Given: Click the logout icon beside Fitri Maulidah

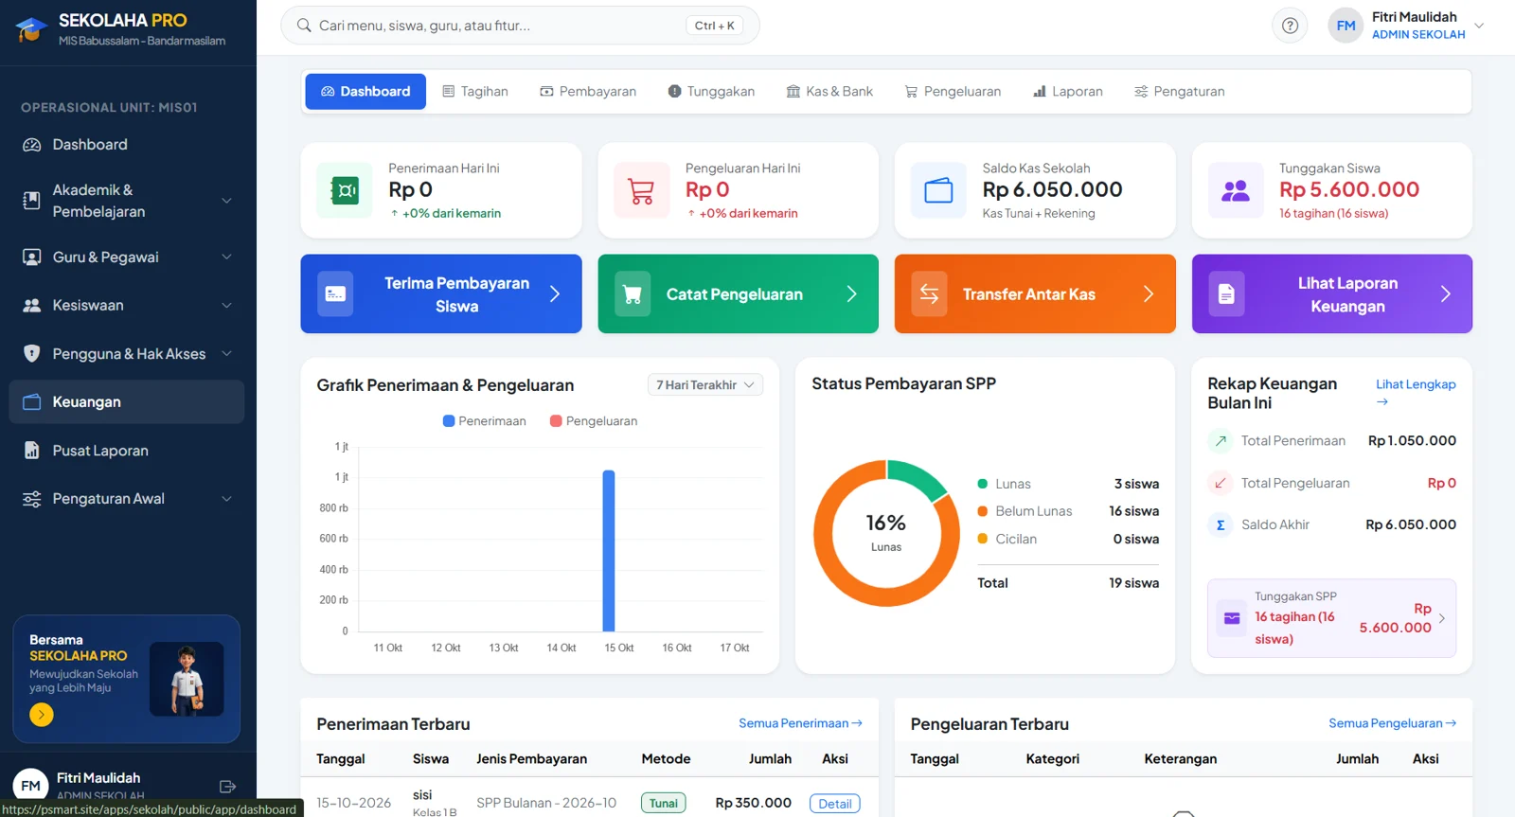Looking at the screenshot, I should pos(227,787).
